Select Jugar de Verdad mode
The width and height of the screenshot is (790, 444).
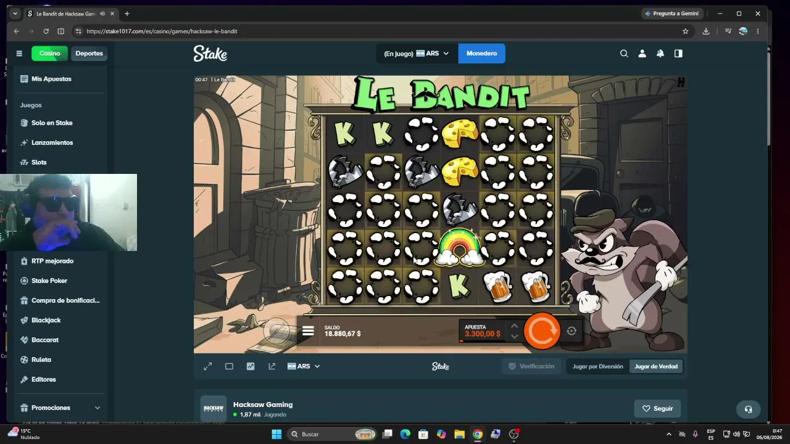(656, 366)
